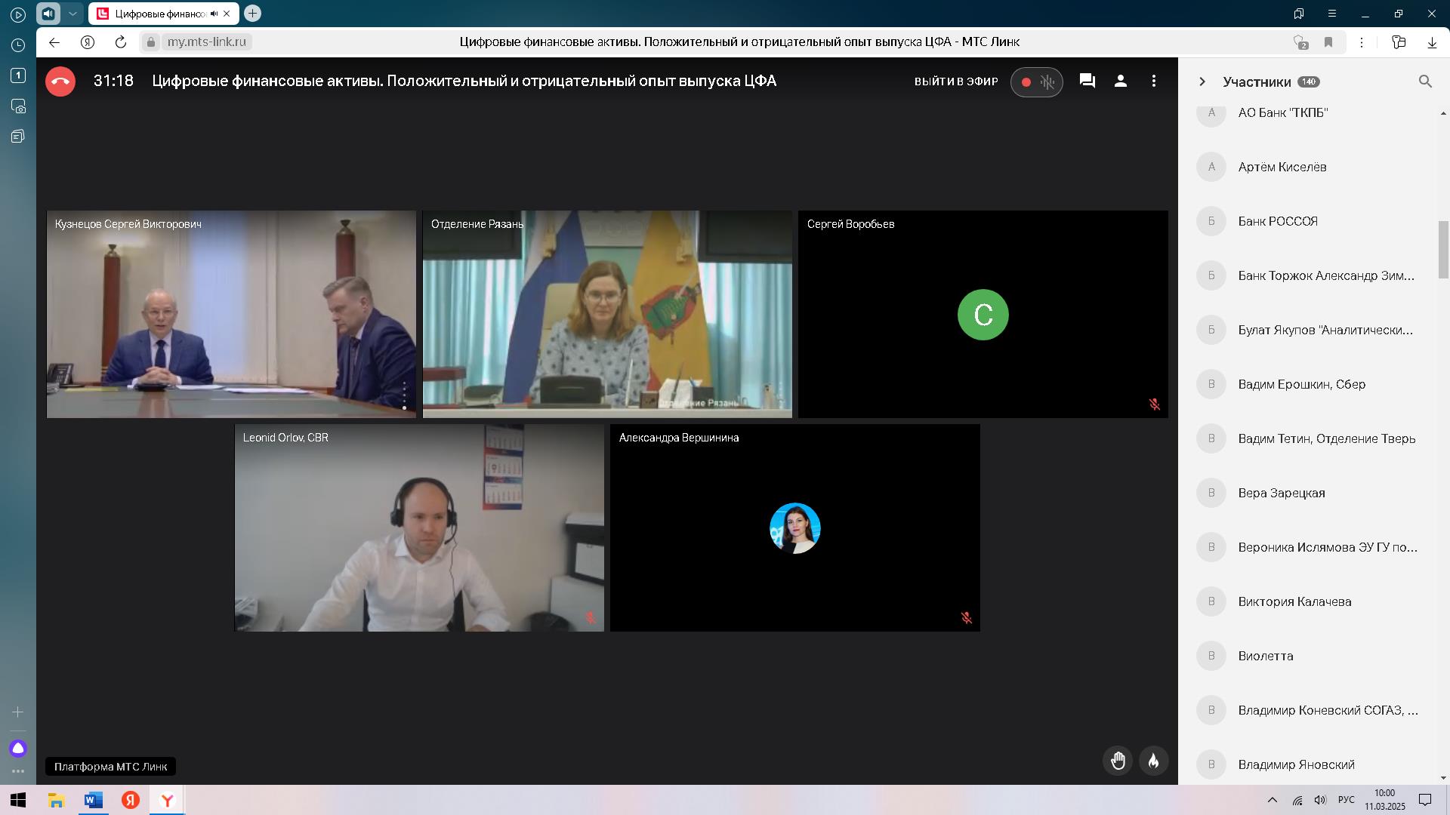
Task: Switch to the Цифровые финансовые browser tab
Action: coord(159,14)
